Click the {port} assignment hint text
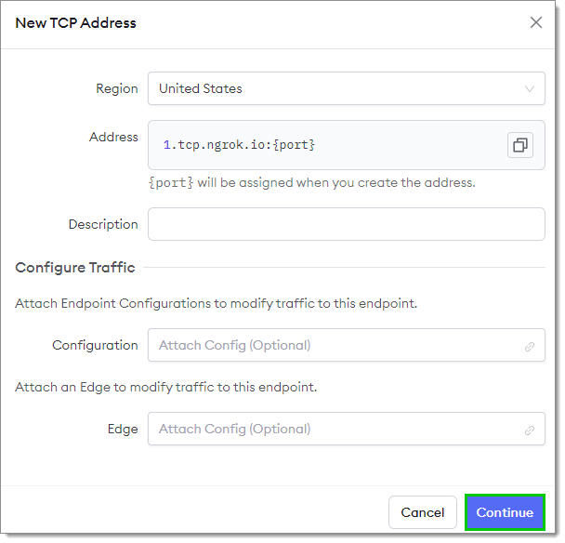Viewport: 565px width, 543px height. point(312,183)
